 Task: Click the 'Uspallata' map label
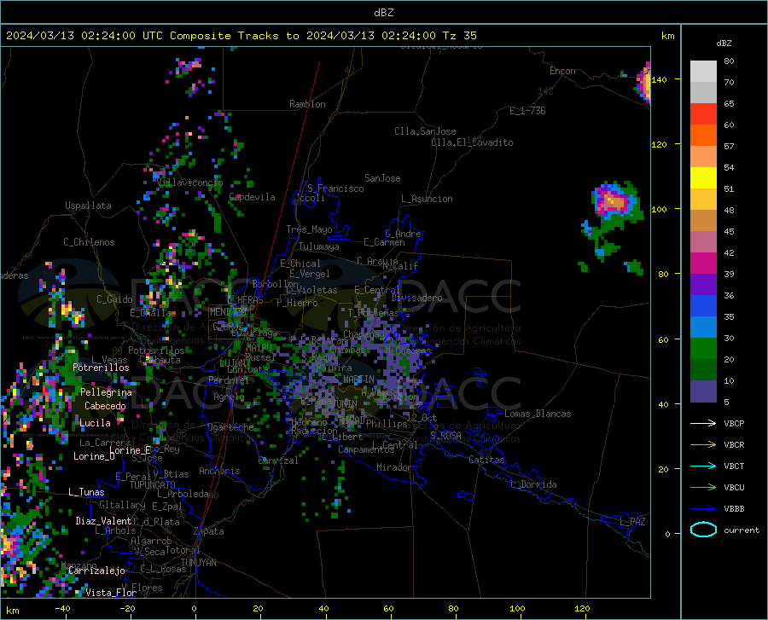click(88, 206)
